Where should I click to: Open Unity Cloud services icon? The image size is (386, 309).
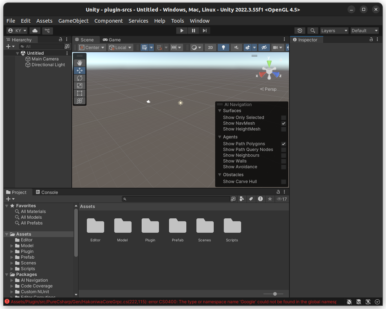coord(35,31)
